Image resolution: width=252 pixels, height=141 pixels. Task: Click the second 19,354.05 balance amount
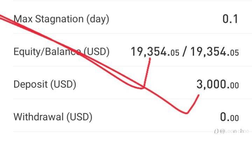coord(215,52)
